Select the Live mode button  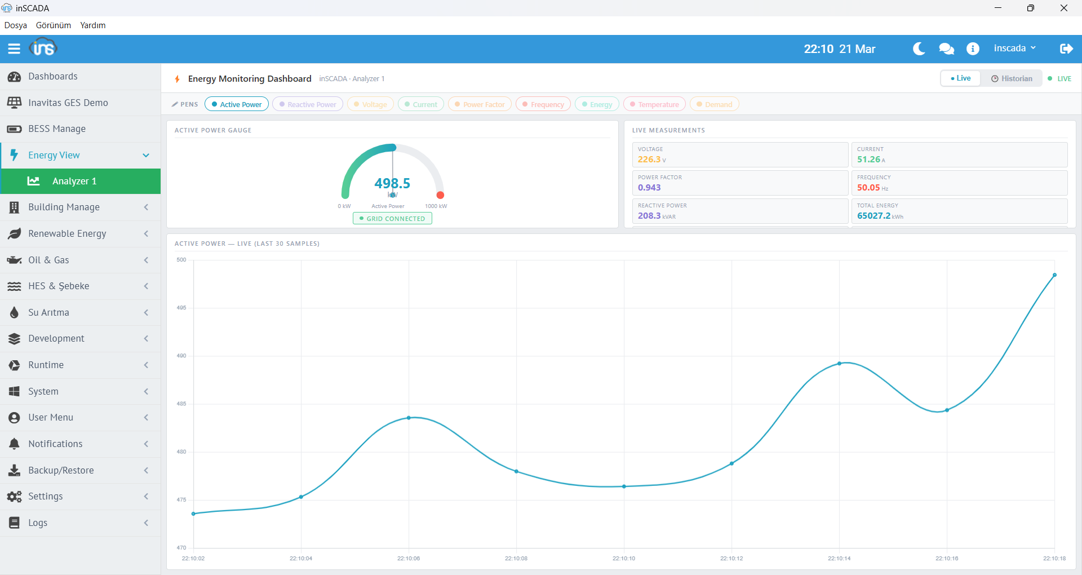(961, 78)
